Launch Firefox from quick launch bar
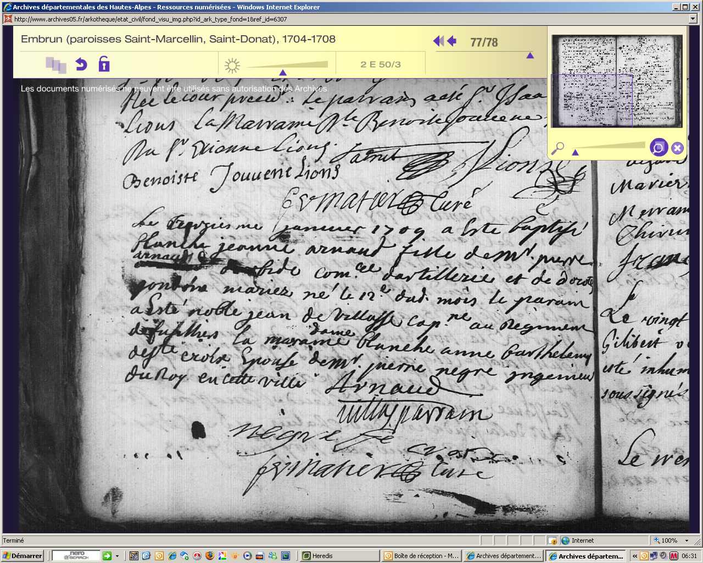Viewport: 703px width, 563px height. [209, 556]
